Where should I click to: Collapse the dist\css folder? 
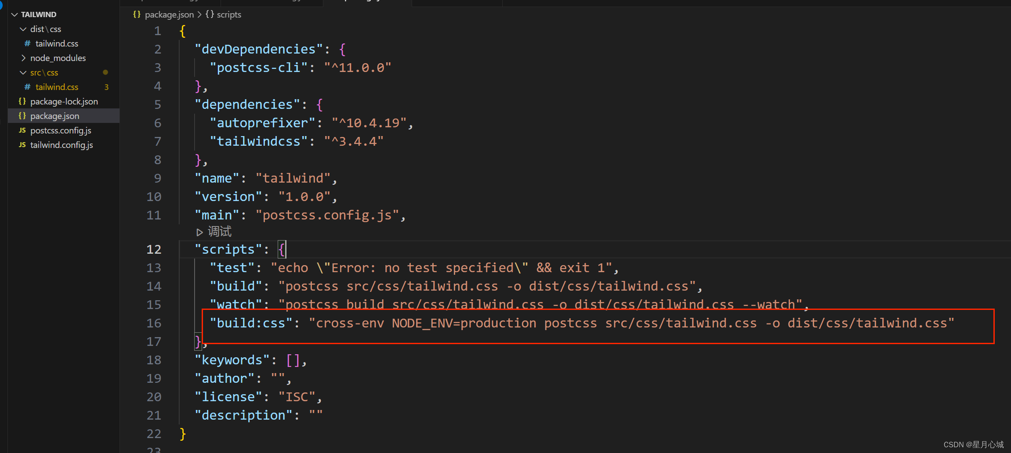click(23, 29)
